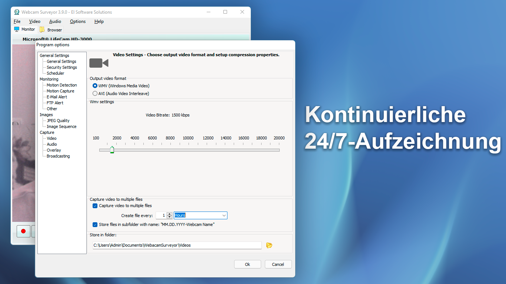
Task: Confirm settings with the Ok button
Action: pyautogui.click(x=247, y=264)
